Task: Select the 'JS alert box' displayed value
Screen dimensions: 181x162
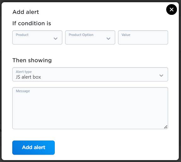Action: 28,77
